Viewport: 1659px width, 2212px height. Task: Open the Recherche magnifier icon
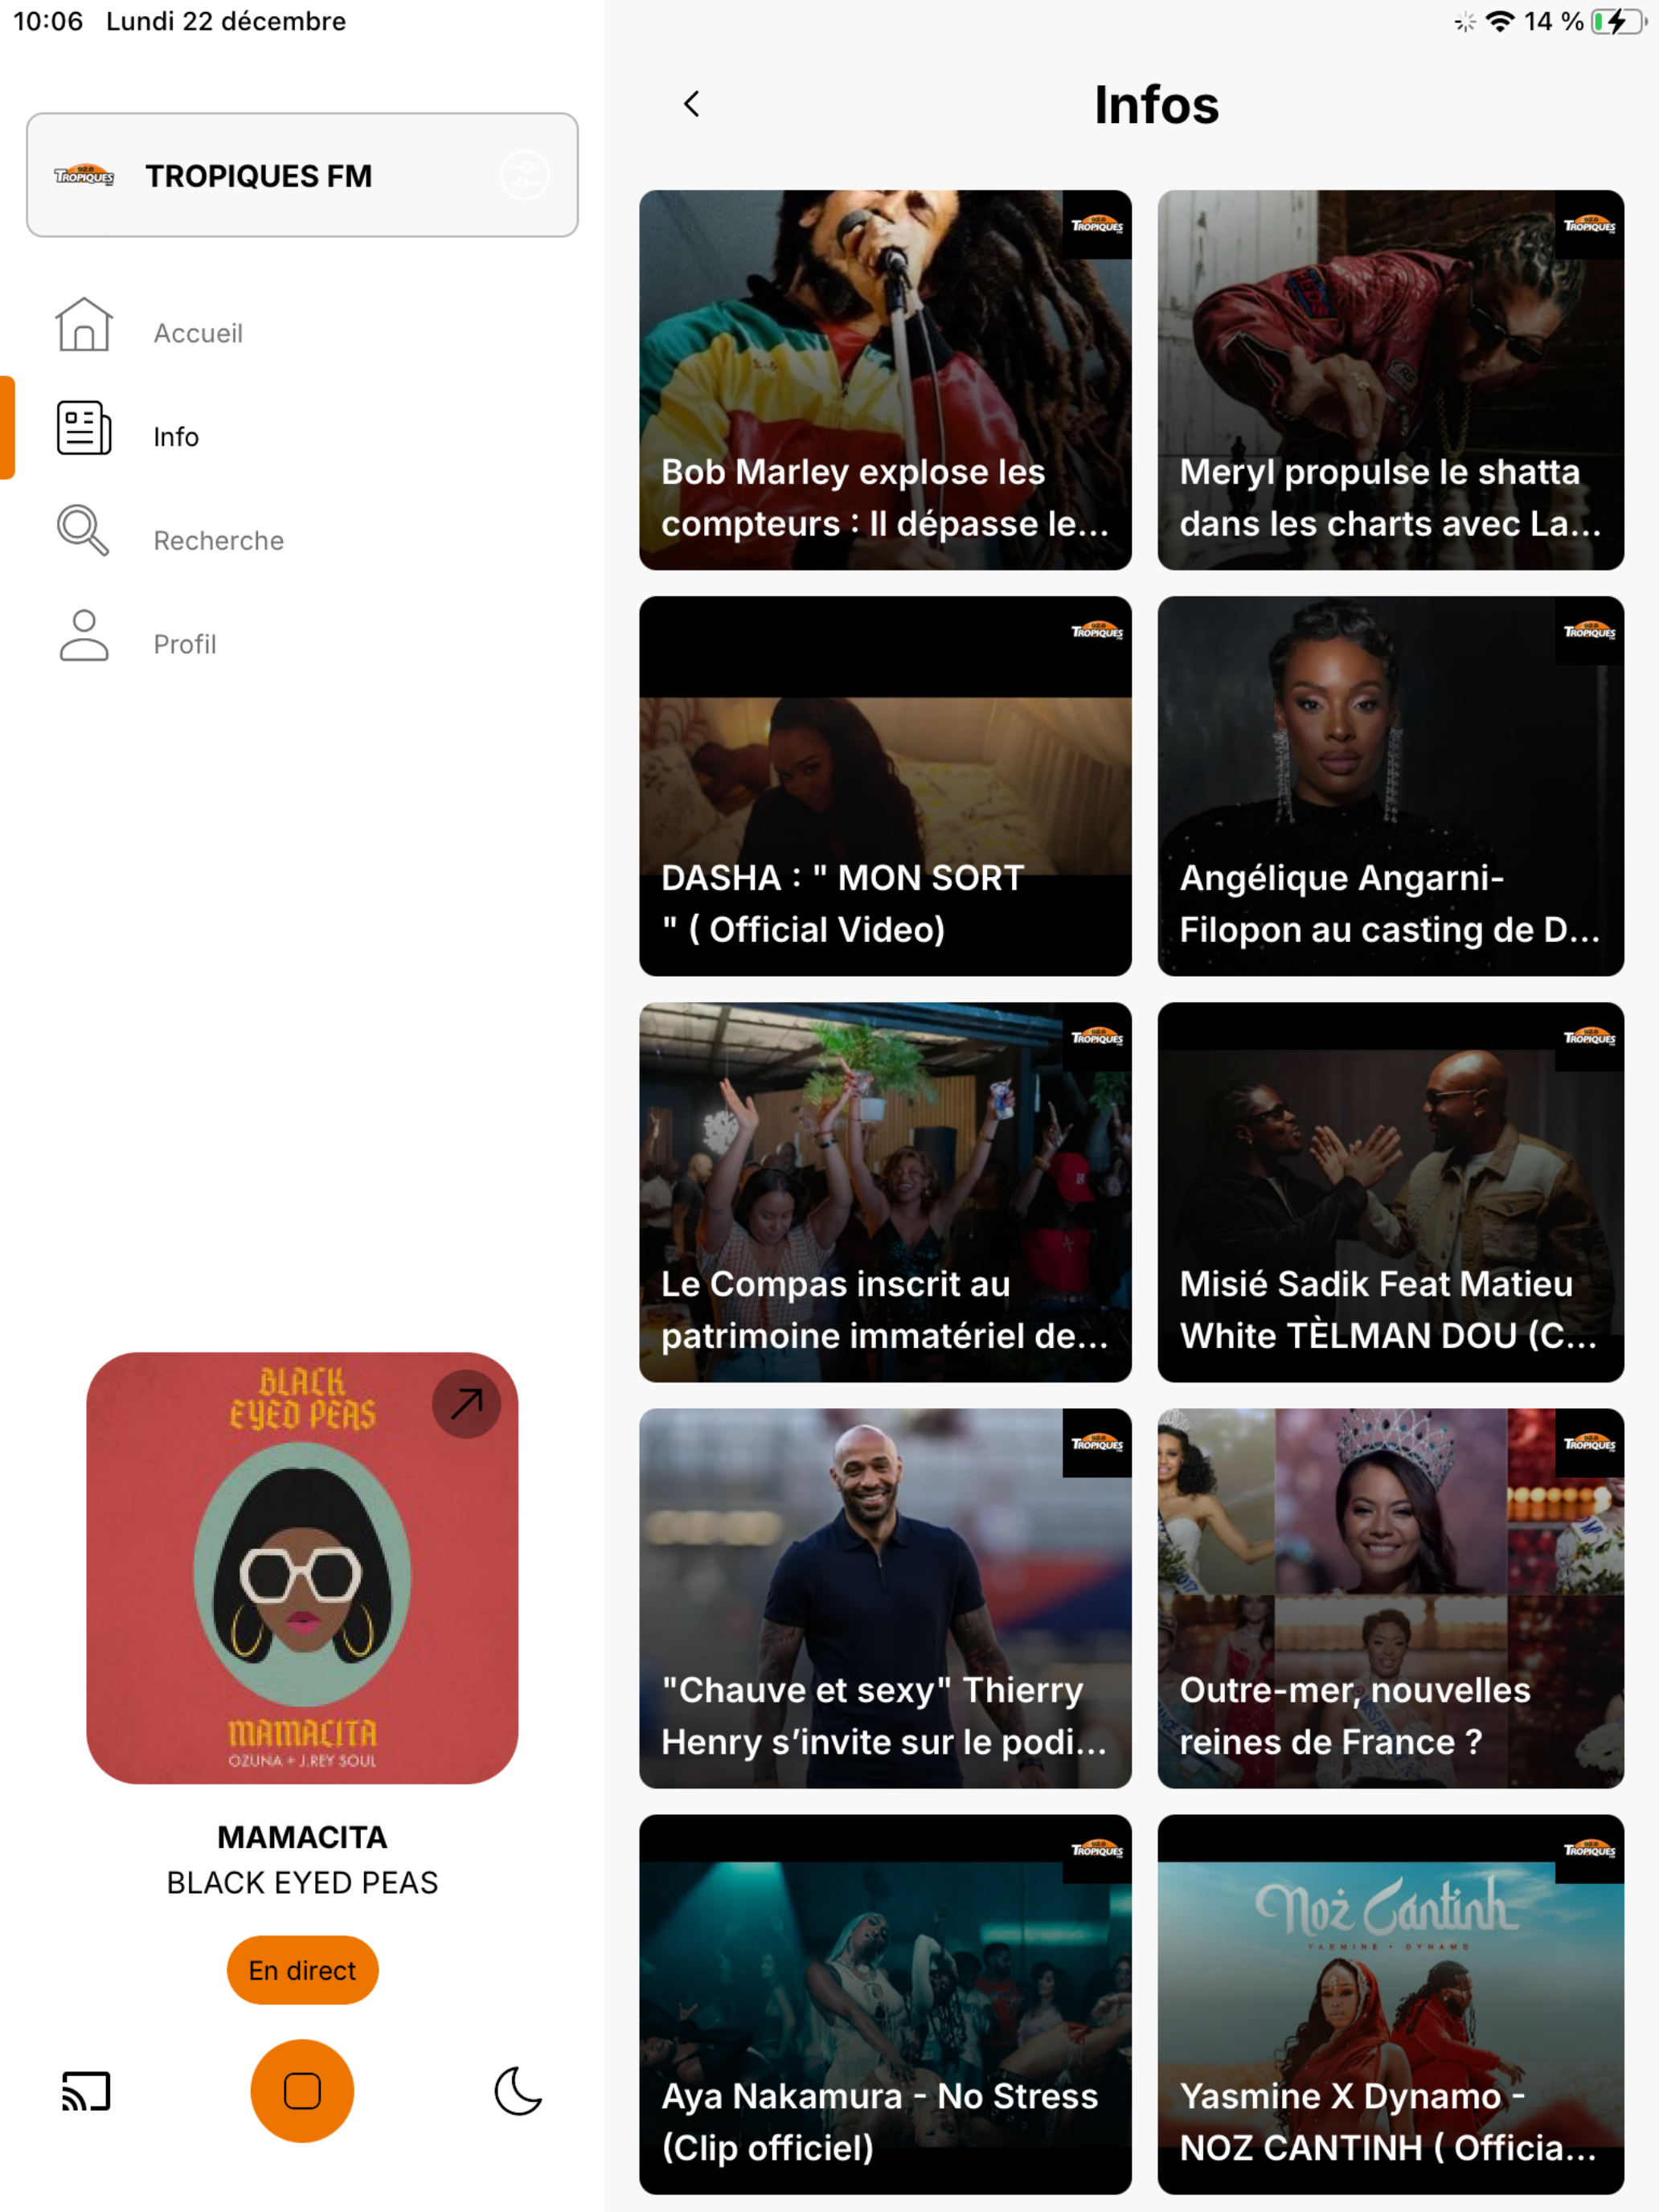(x=83, y=531)
